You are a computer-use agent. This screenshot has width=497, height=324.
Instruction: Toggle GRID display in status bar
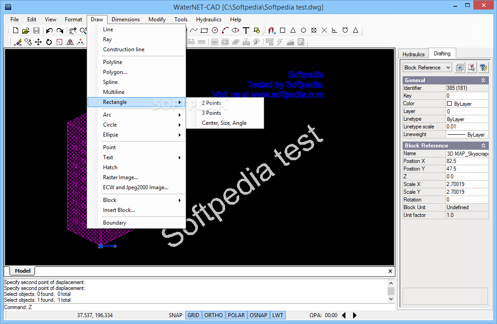[x=193, y=315]
